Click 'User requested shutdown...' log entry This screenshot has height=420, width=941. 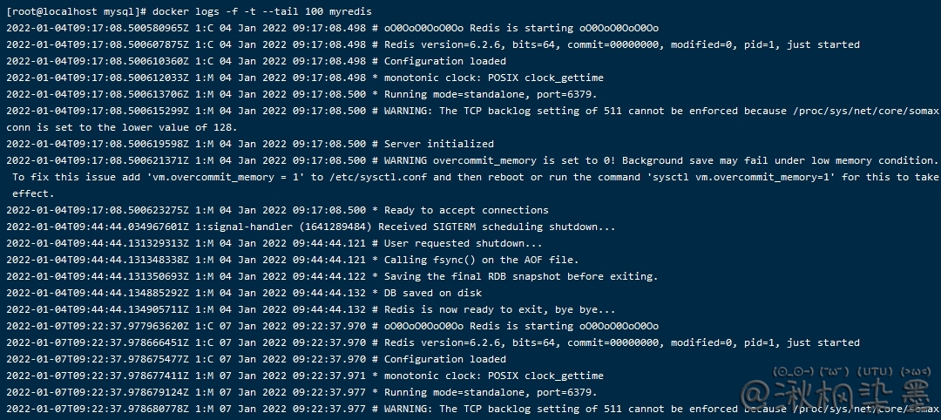[x=463, y=243]
